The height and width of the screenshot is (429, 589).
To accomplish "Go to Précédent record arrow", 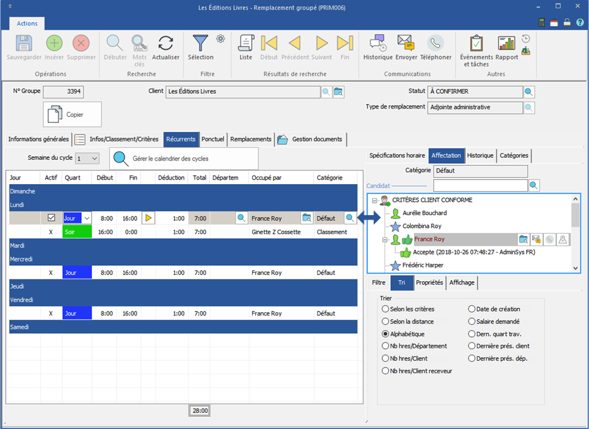I will pos(295,43).
